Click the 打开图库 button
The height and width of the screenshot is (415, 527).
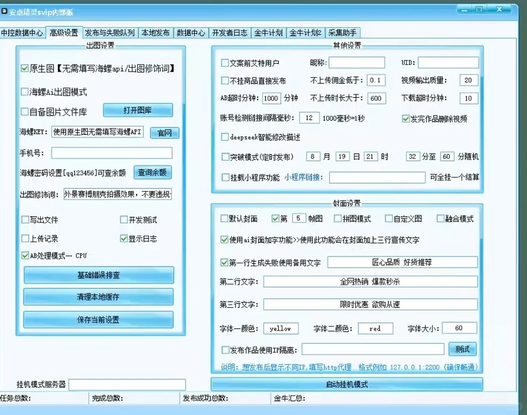(138, 110)
